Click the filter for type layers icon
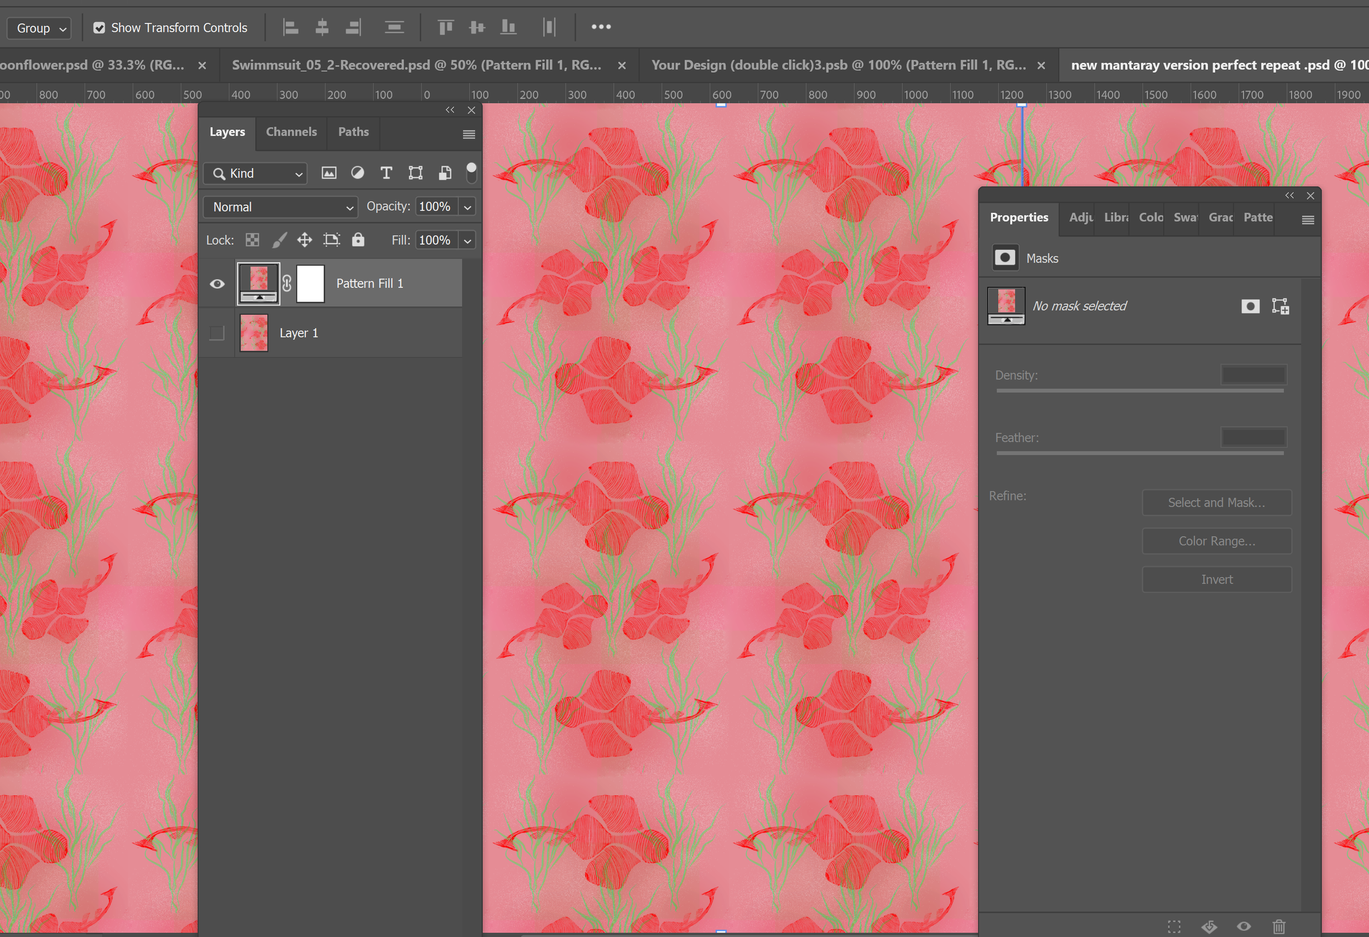This screenshot has height=937, width=1369. click(387, 173)
